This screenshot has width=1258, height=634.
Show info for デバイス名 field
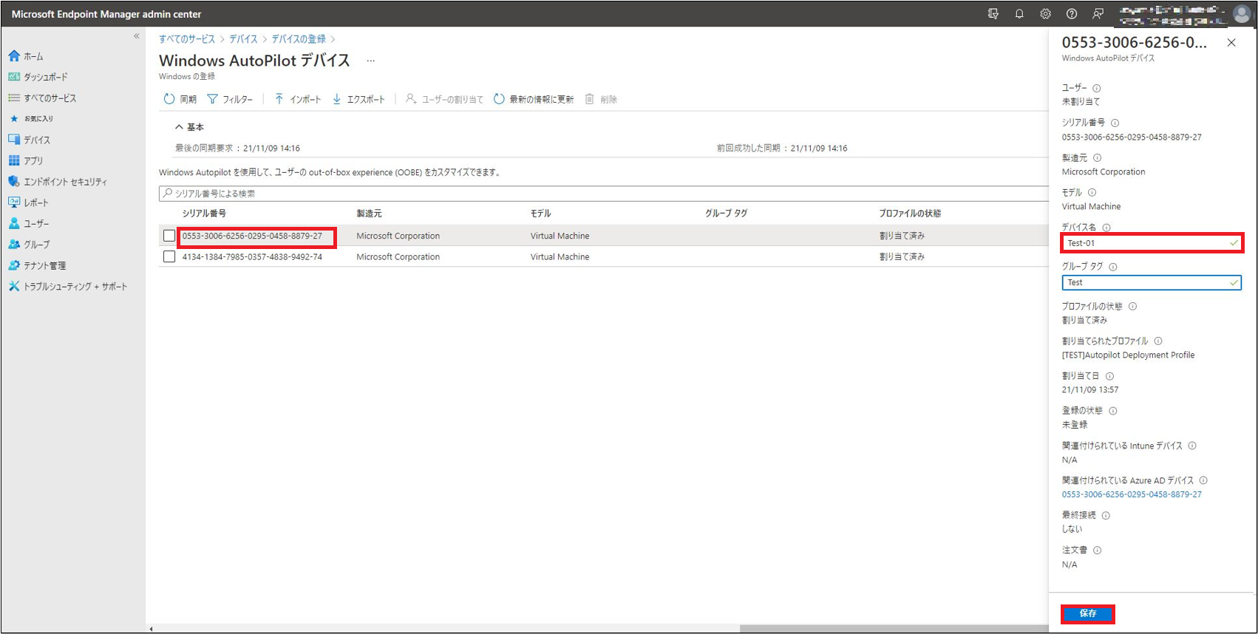[1106, 228]
